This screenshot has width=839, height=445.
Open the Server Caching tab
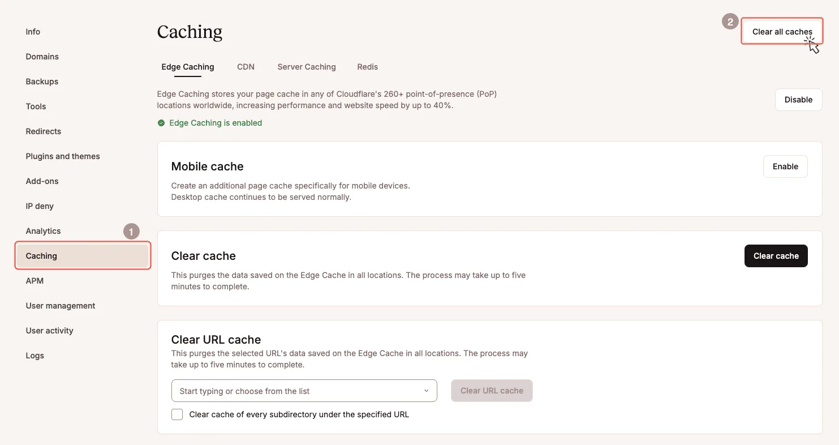(x=306, y=67)
